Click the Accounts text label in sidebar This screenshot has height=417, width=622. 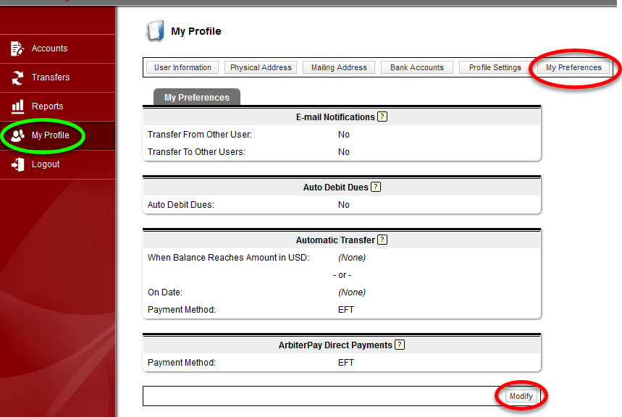pos(49,49)
